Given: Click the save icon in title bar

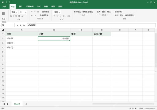Looking at the screenshot, I should [3, 2].
